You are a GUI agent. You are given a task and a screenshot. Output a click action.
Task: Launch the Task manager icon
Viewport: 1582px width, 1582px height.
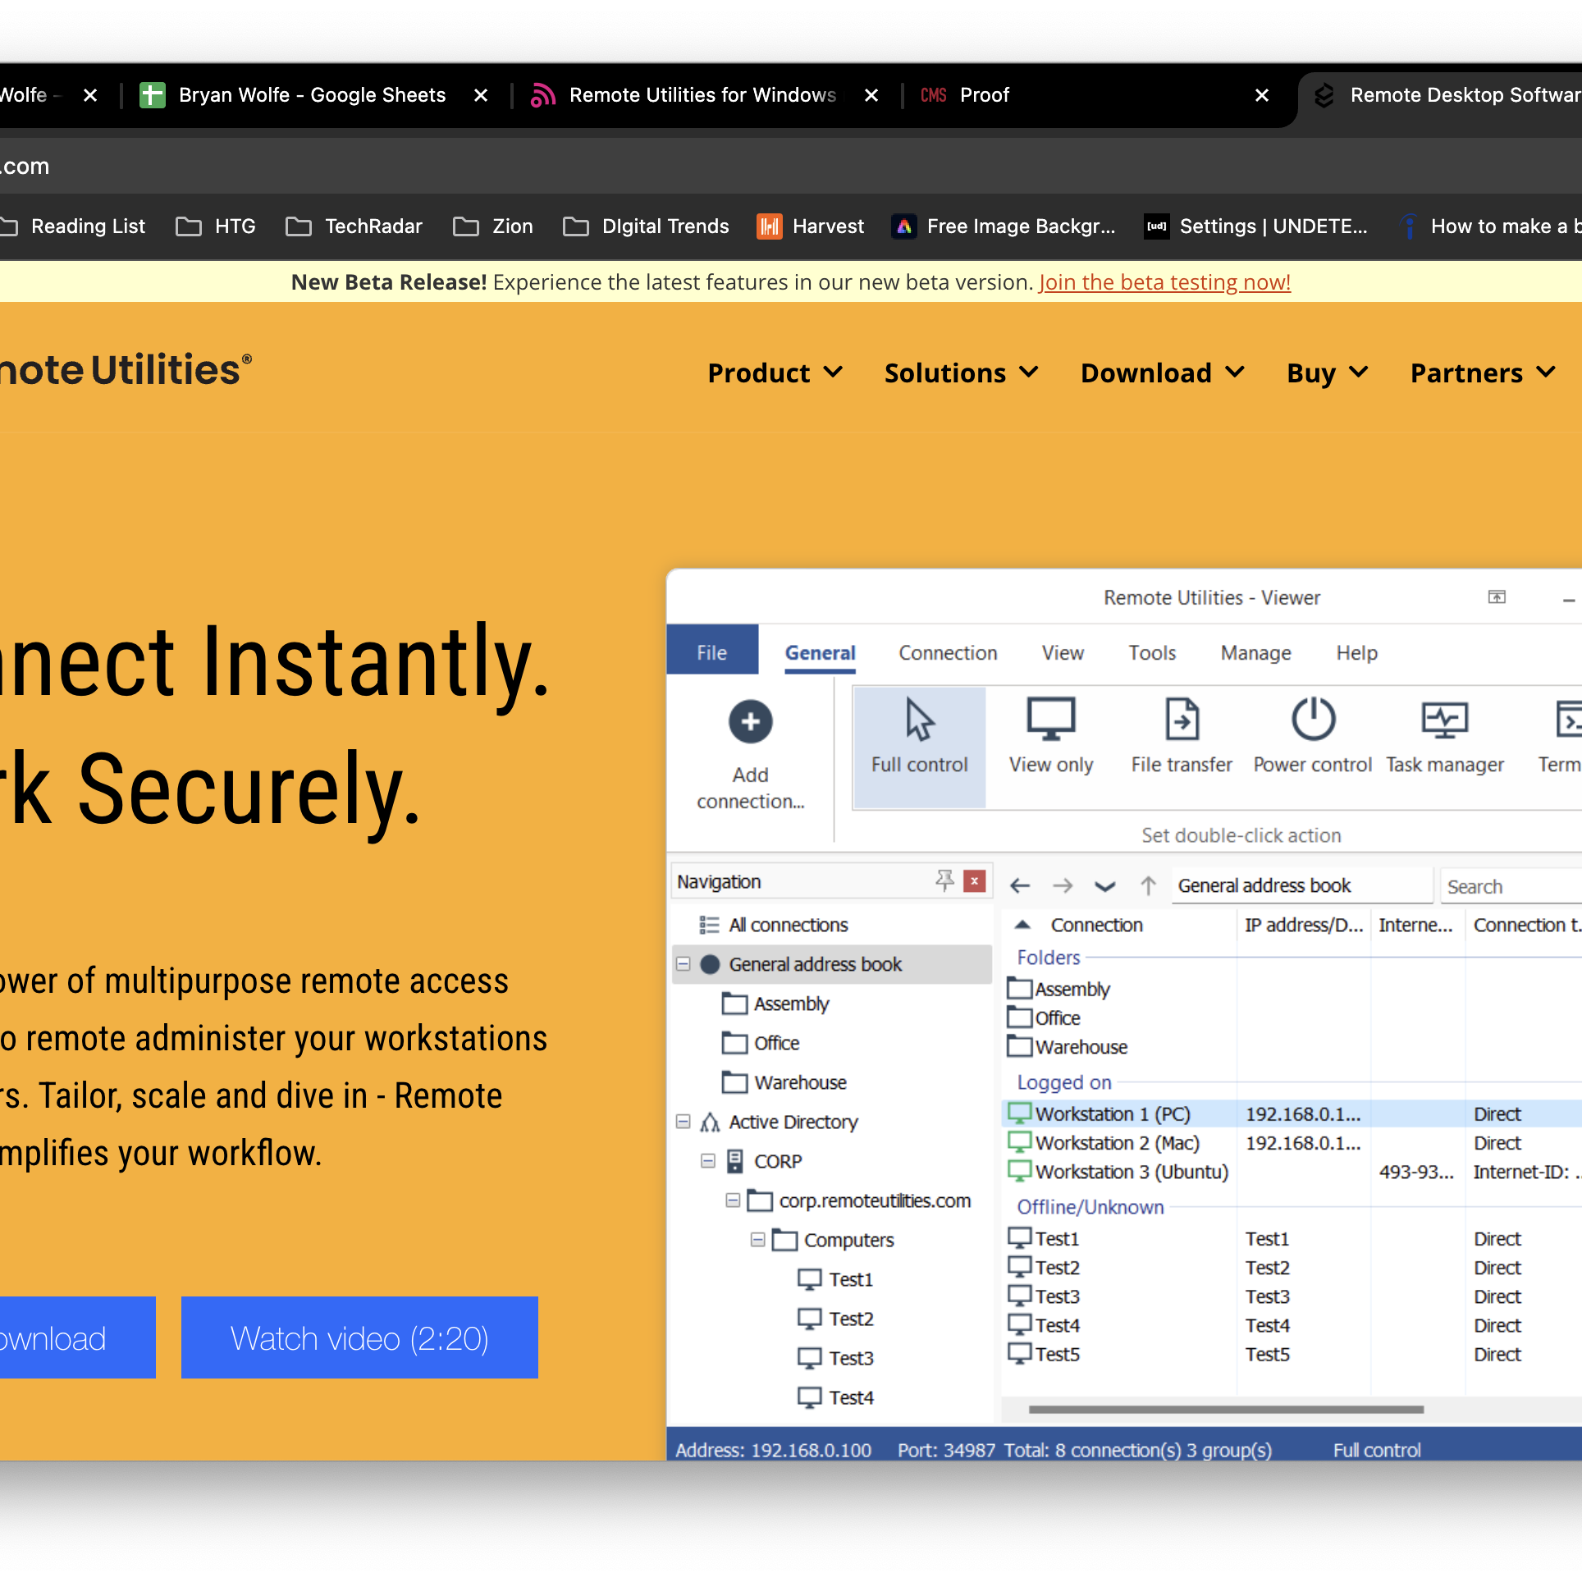click(1444, 719)
